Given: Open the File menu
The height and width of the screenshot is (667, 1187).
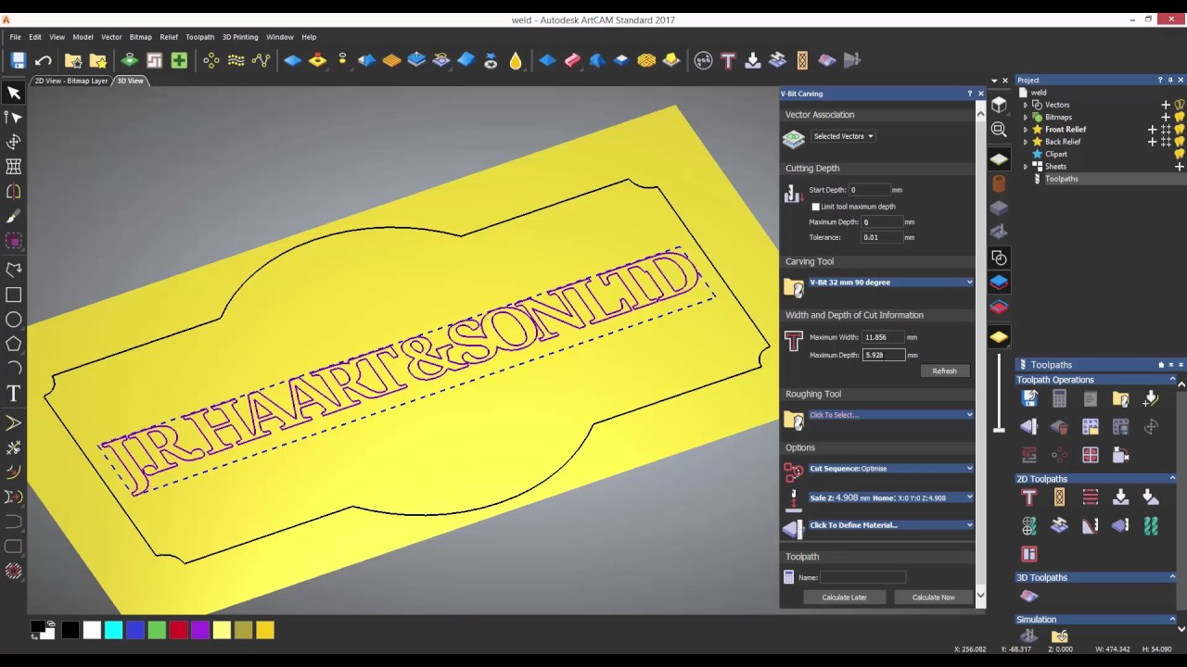Looking at the screenshot, I should 15,37.
